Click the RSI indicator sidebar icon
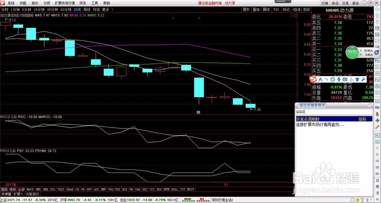 pos(377,108)
